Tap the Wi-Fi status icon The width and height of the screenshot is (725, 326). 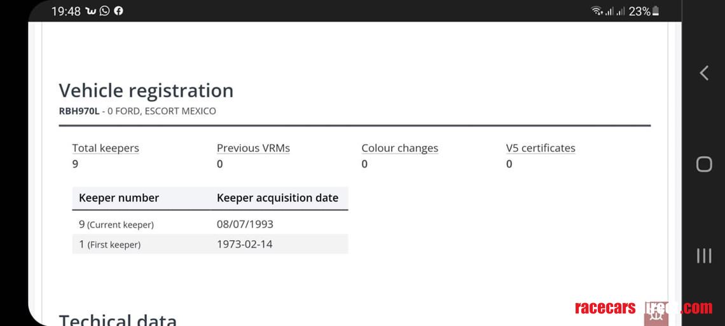click(x=597, y=11)
